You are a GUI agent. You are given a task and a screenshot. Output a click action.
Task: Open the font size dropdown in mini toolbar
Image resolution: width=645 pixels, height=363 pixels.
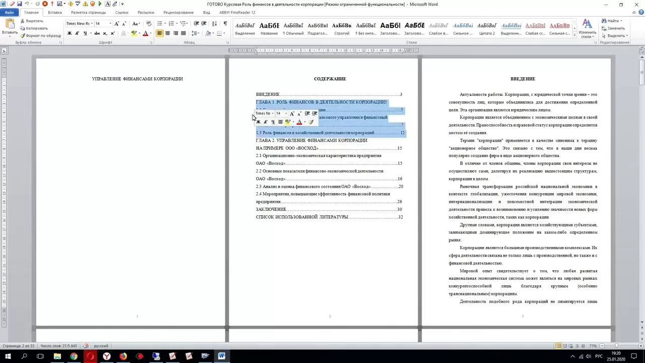coord(285,113)
